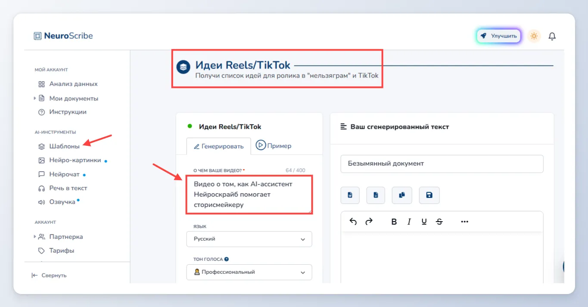Toggle underline formatting in editor
Viewport: 588px width, 307px height.
[424, 222]
